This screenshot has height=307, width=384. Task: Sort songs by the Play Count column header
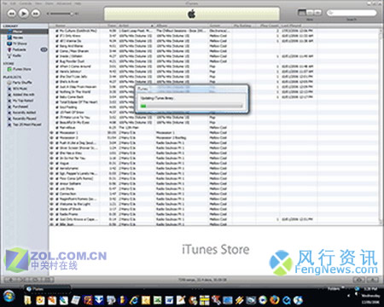[268, 26]
